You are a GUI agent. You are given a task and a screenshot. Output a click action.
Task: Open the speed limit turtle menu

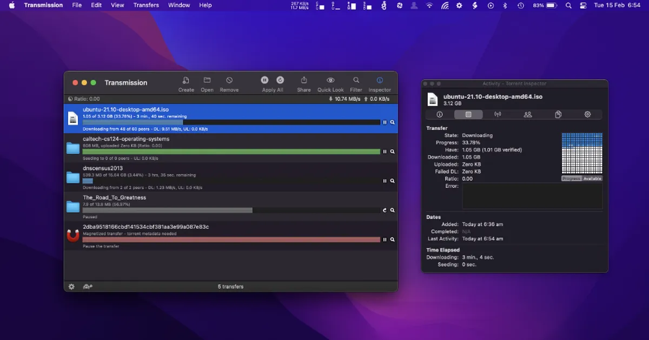[87, 286]
